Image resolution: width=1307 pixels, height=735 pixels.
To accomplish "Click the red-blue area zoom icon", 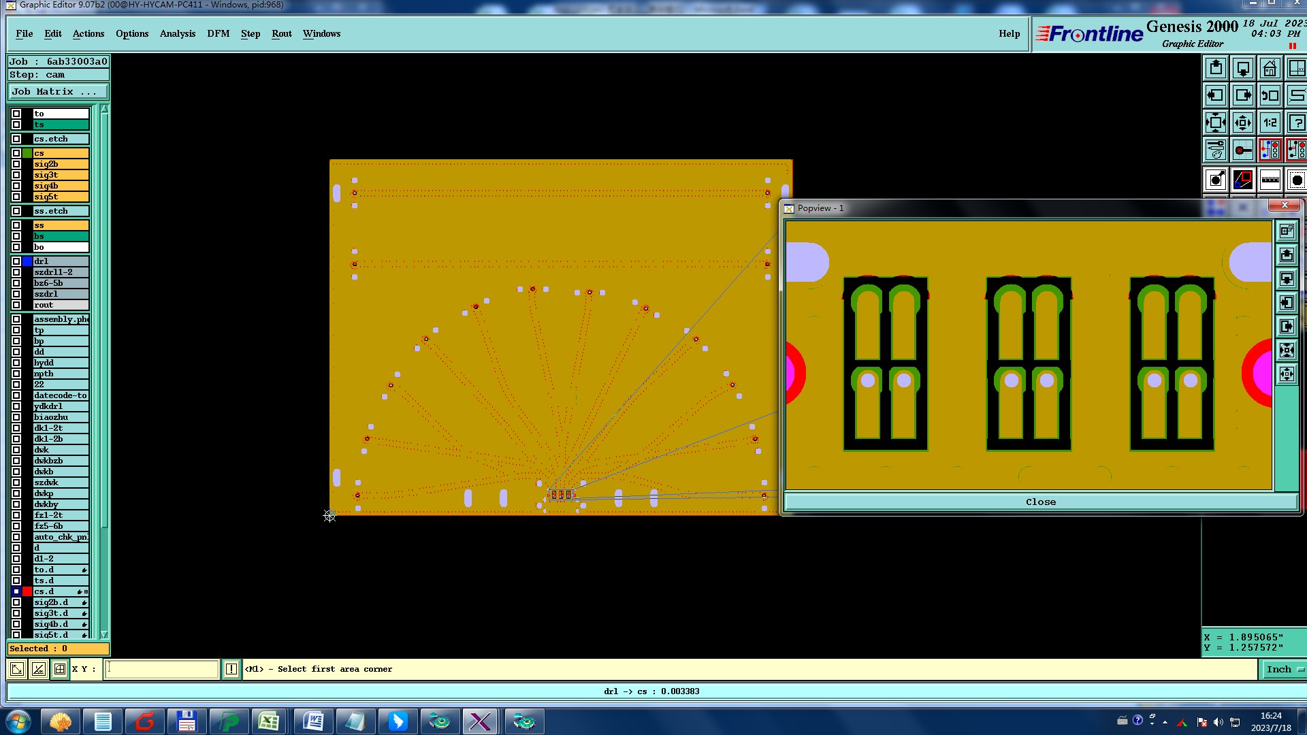I will (x=1242, y=180).
